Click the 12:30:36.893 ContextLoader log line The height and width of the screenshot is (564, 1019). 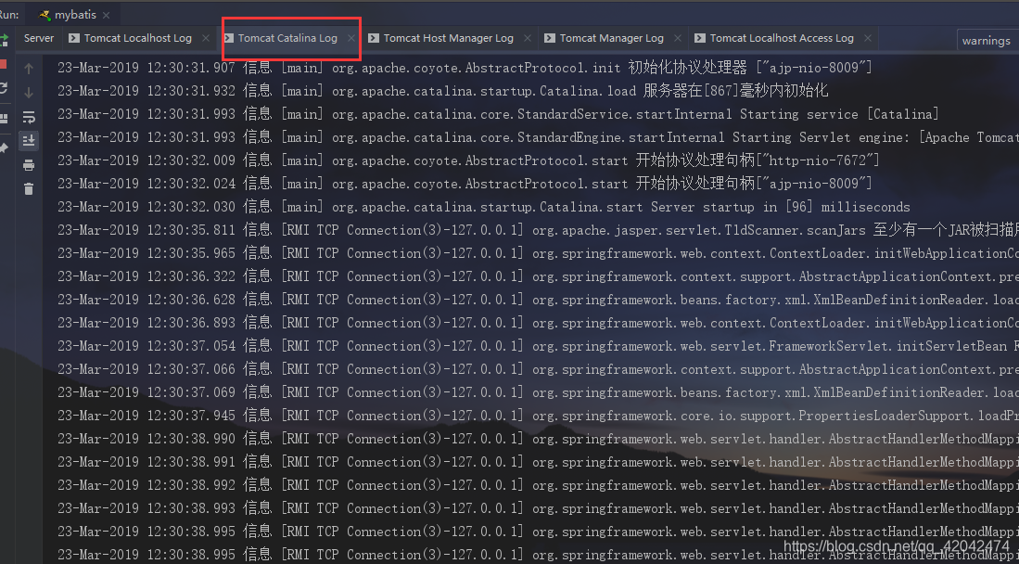(538, 323)
